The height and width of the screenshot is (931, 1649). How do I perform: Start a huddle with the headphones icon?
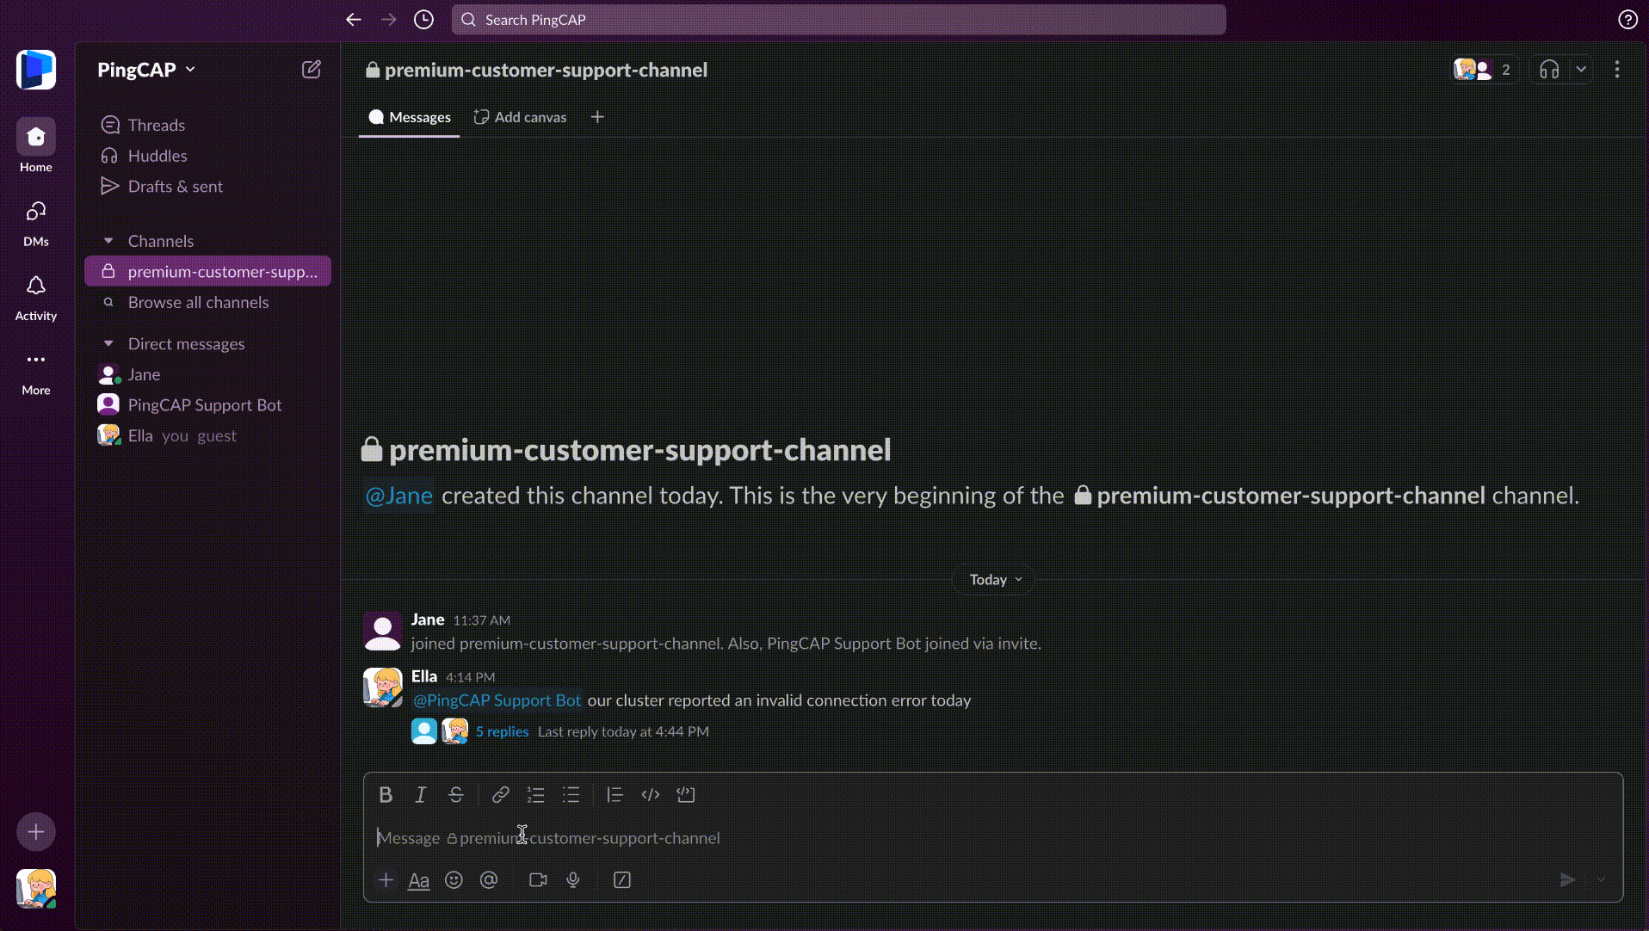pyautogui.click(x=1549, y=70)
